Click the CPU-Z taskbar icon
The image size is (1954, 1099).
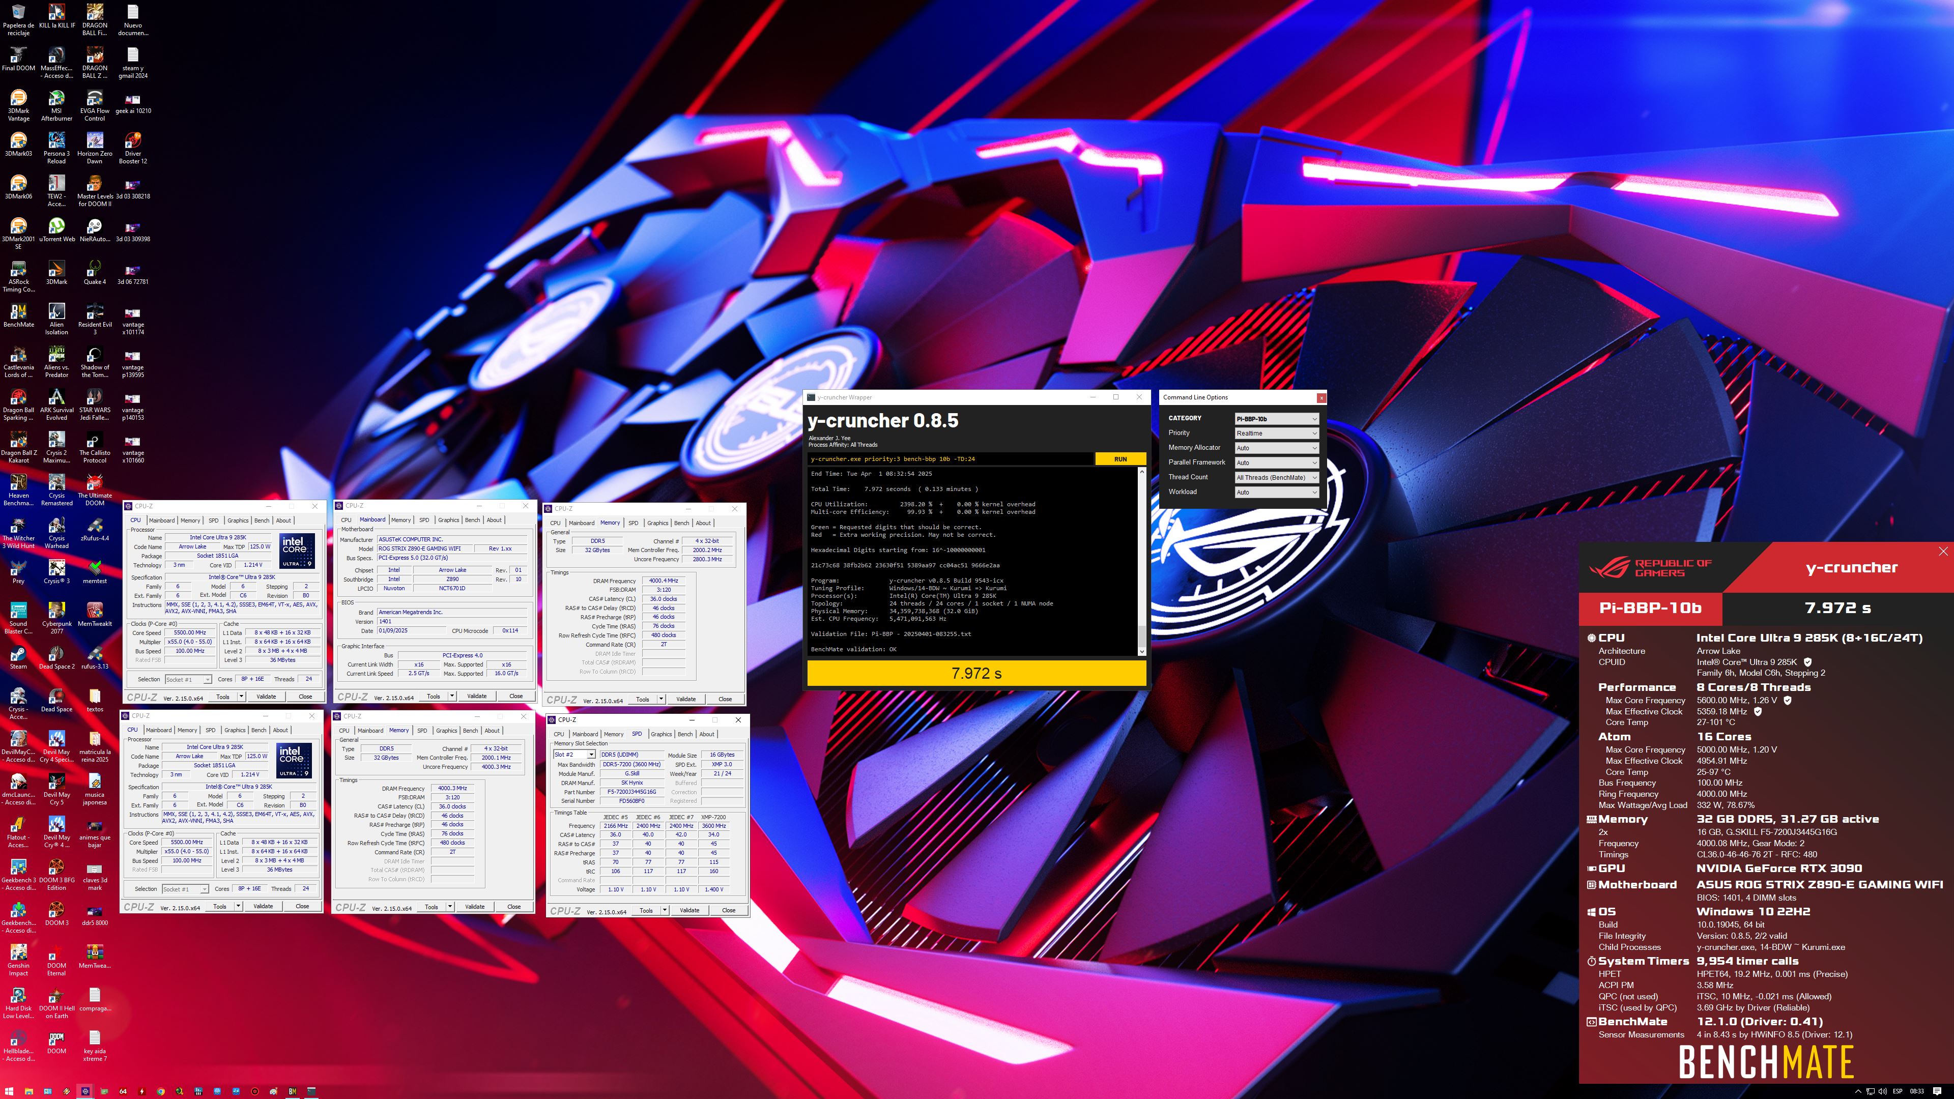[x=85, y=1091]
